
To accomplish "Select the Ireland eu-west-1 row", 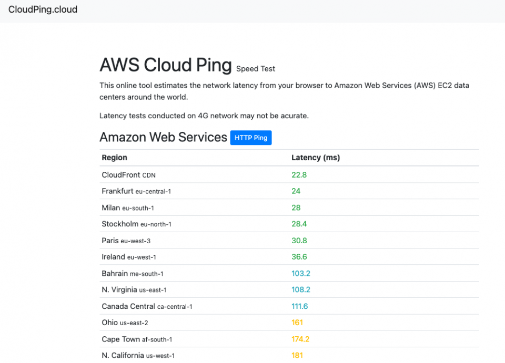I will point(129,257).
